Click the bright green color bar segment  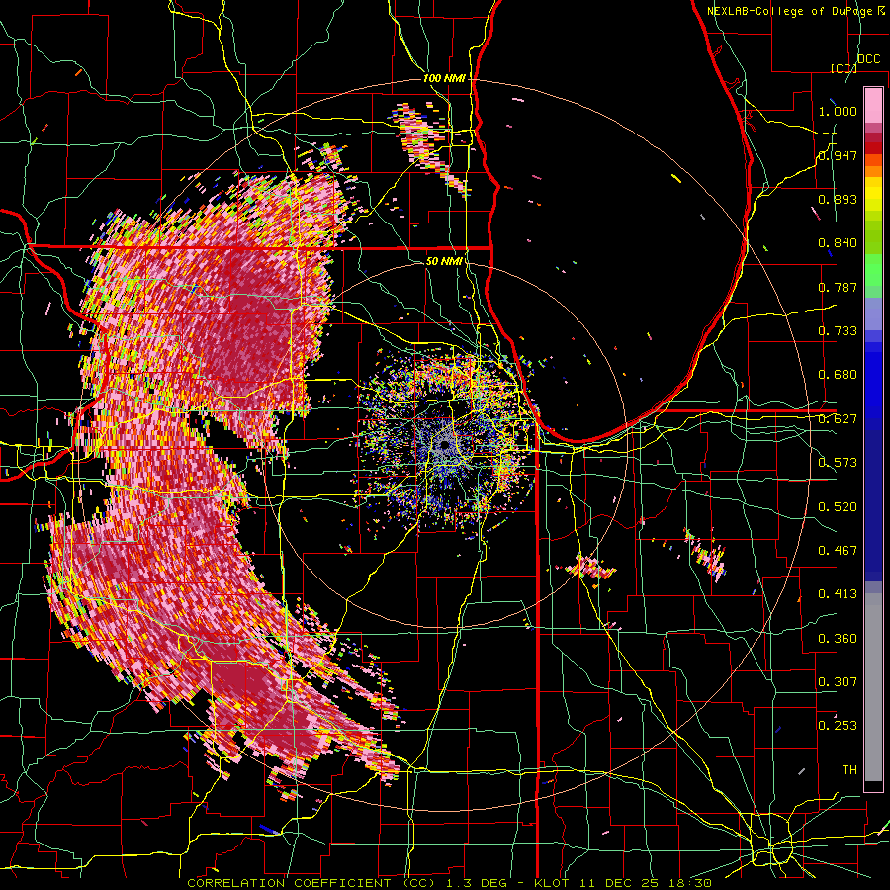(x=873, y=270)
